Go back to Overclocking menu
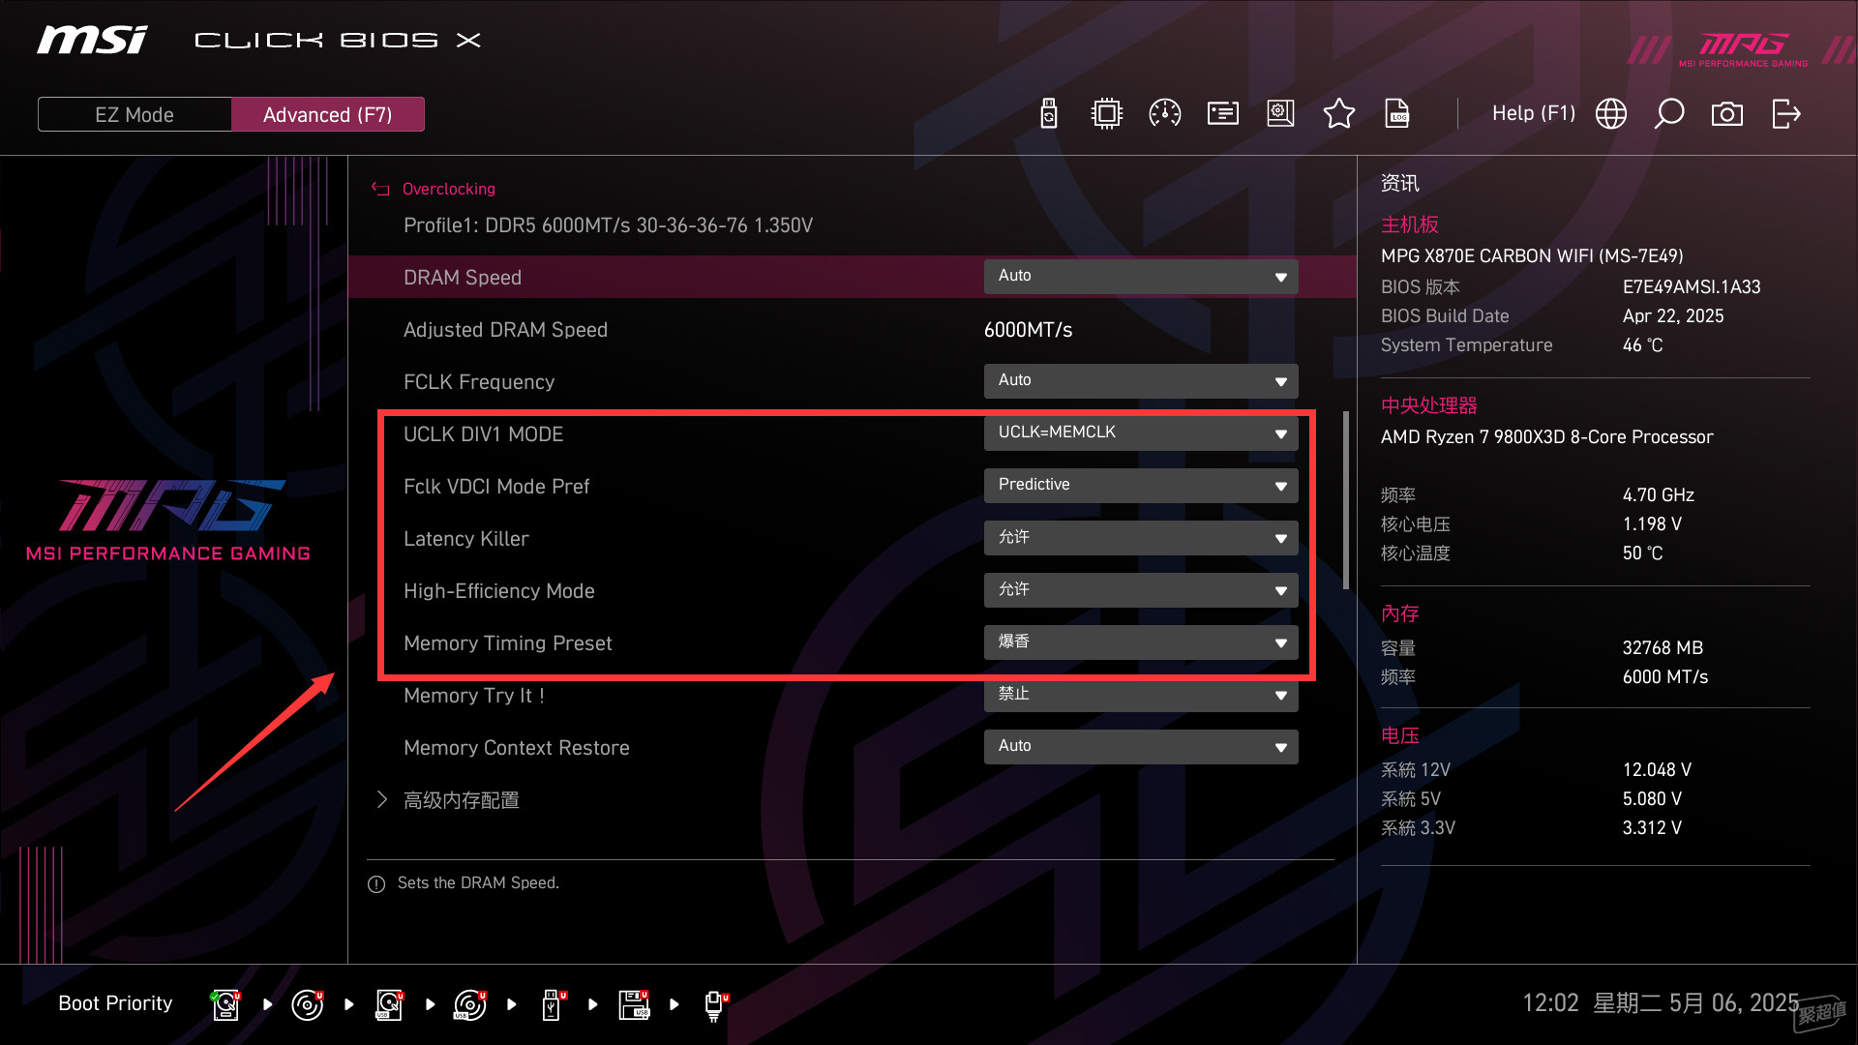Screen dimensions: 1858x1045 tap(449, 189)
